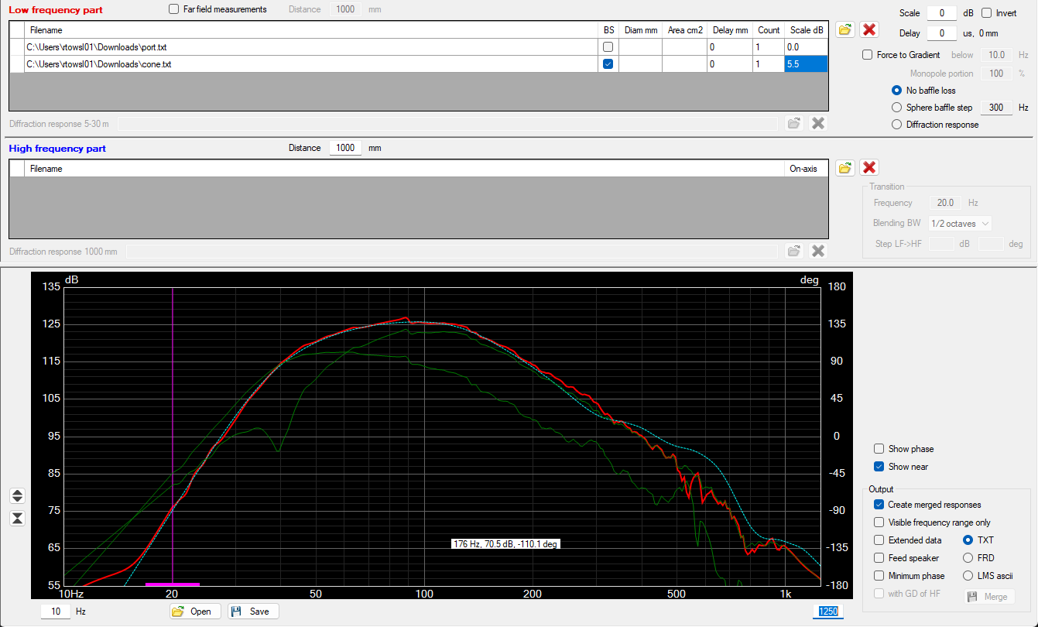Click the Delay mm column header
Viewport: 1038px width, 627px height.
click(730, 30)
